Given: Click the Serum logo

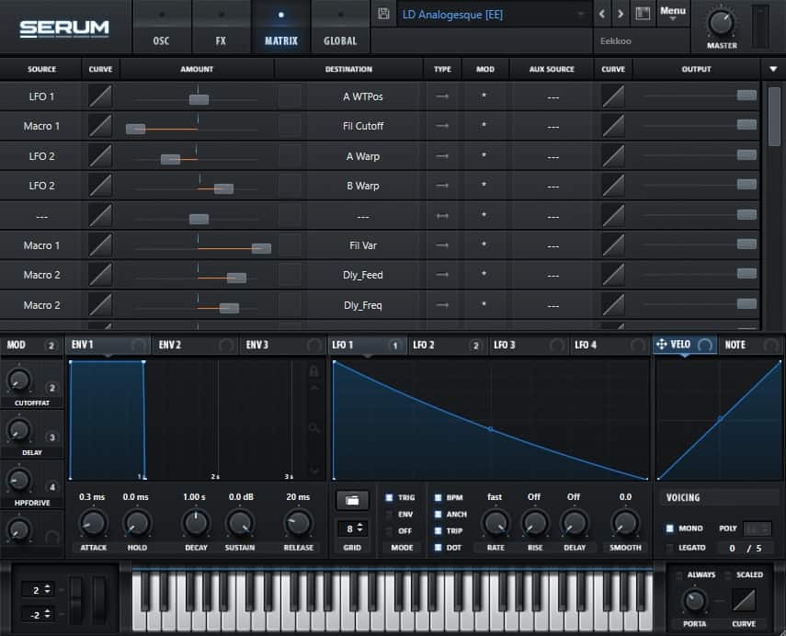Looking at the screenshot, I should pyautogui.click(x=64, y=28).
